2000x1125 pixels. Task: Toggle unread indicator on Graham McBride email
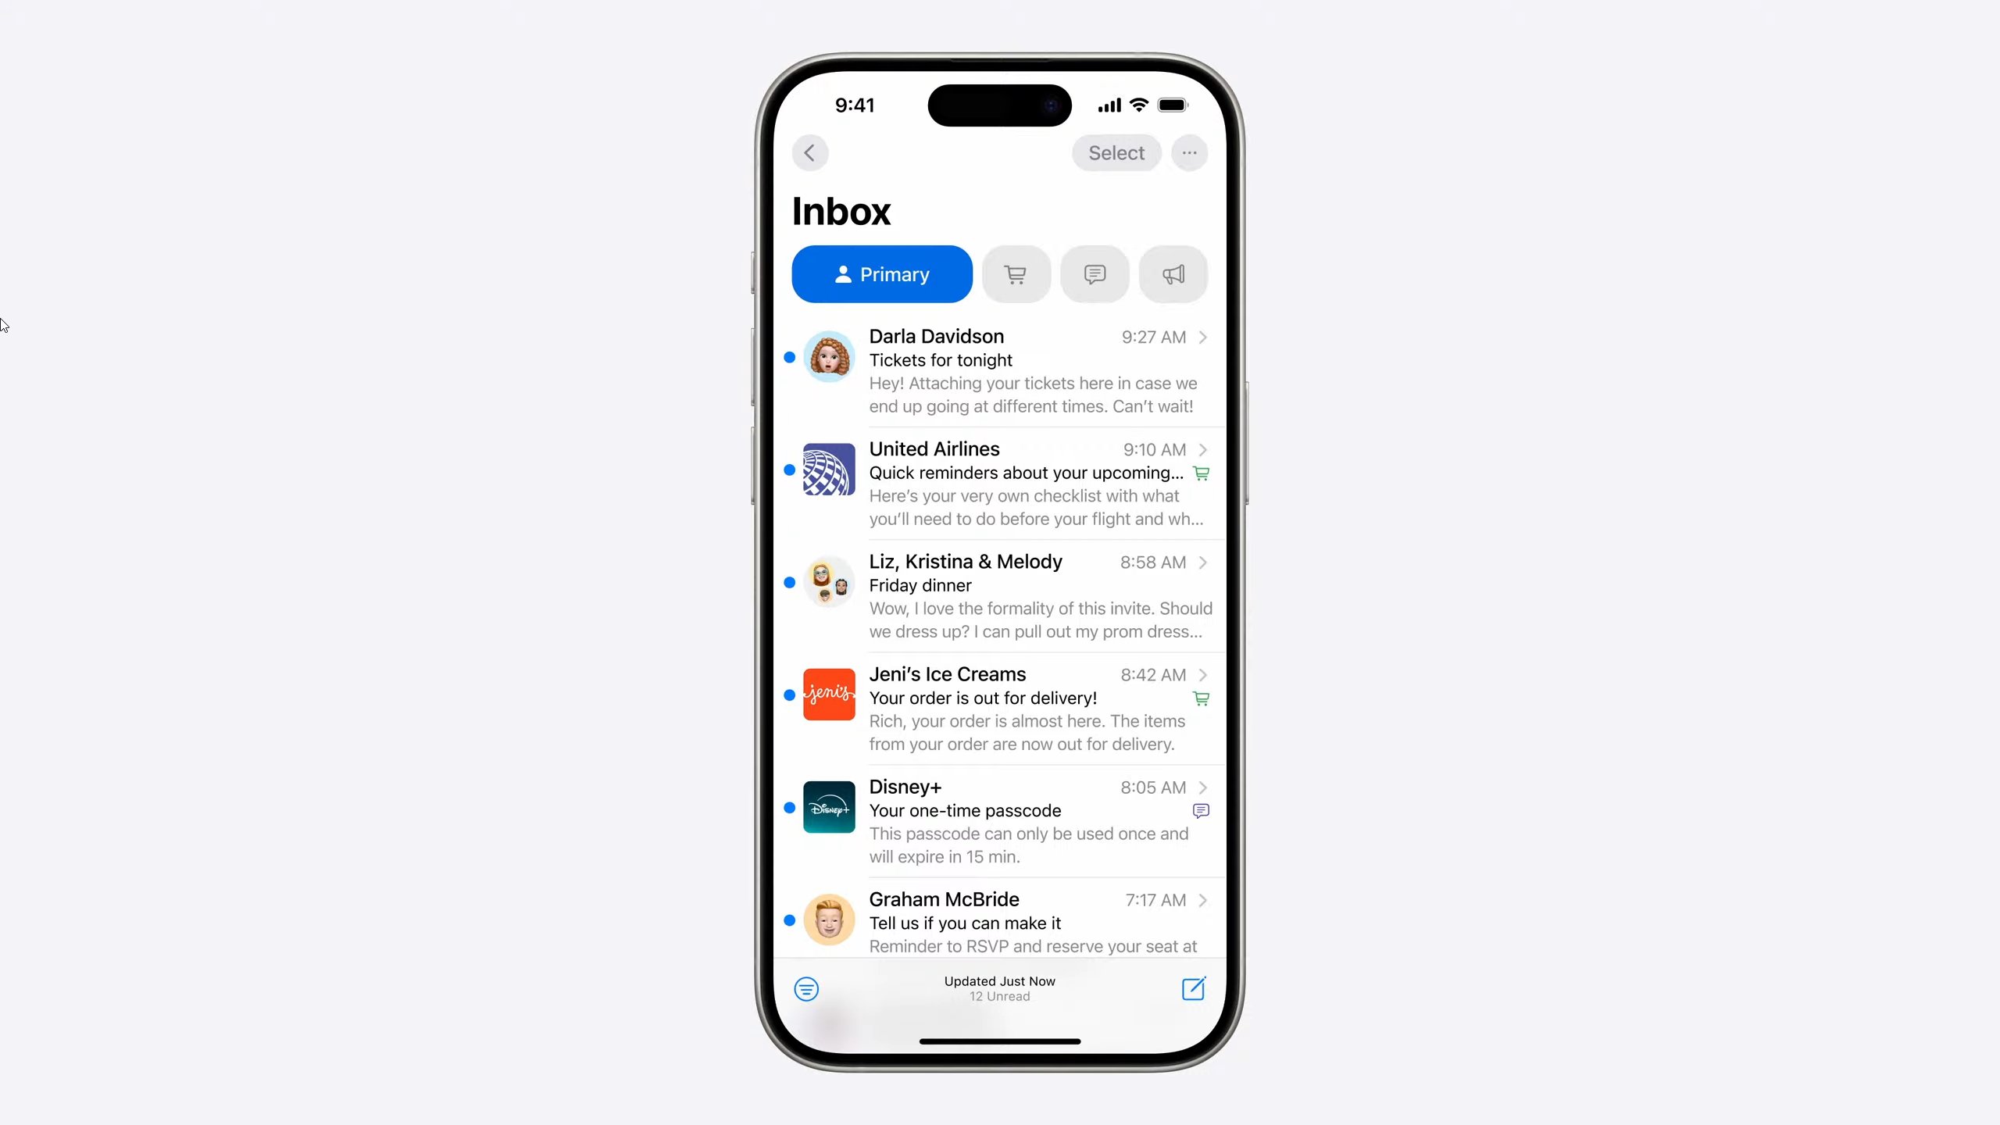pos(790,920)
